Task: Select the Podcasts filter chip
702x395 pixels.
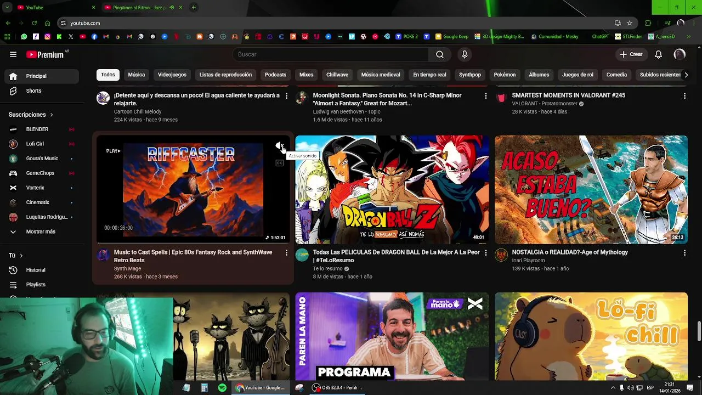Action: (x=275, y=75)
